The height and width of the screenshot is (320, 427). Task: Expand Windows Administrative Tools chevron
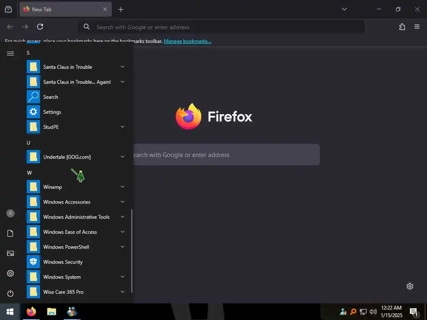tap(123, 217)
